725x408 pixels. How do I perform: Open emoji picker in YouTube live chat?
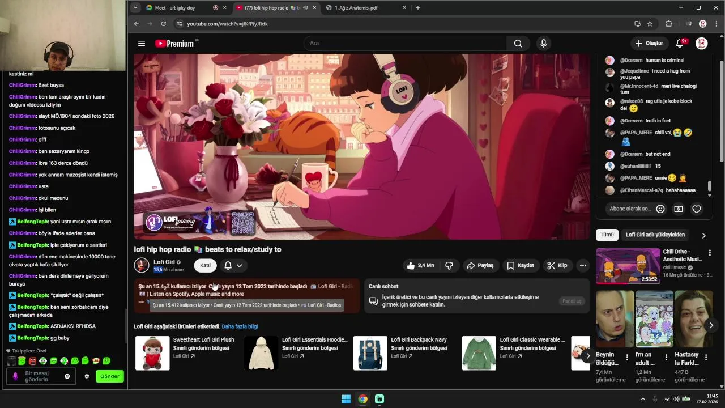tap(660, 209)
